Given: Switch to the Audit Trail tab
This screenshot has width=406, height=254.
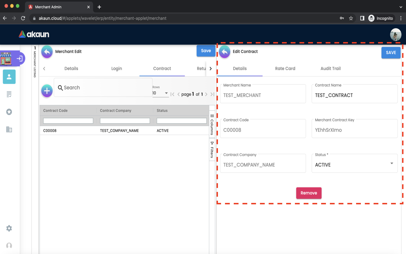Looking at the screenshot, I should point(330,69).
